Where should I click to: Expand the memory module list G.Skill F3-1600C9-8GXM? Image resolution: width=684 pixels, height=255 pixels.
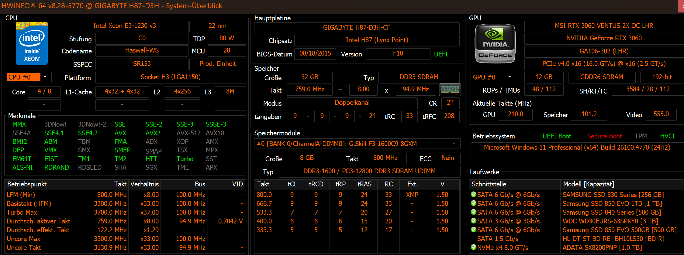[454, 143]
